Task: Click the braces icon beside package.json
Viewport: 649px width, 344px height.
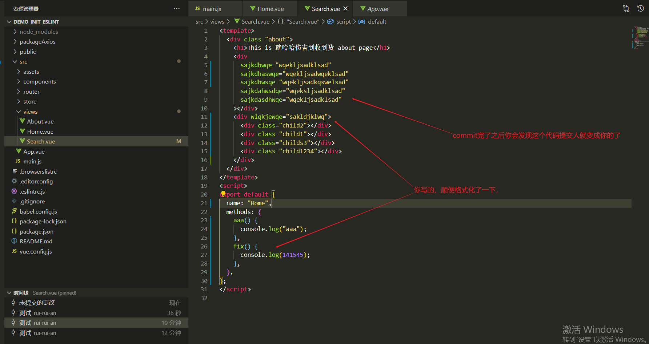Action: 14,231
